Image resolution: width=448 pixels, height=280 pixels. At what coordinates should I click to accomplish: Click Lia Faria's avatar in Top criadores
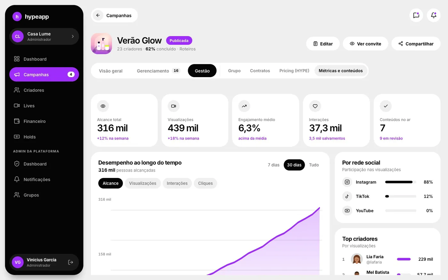[x=356, y=259]
